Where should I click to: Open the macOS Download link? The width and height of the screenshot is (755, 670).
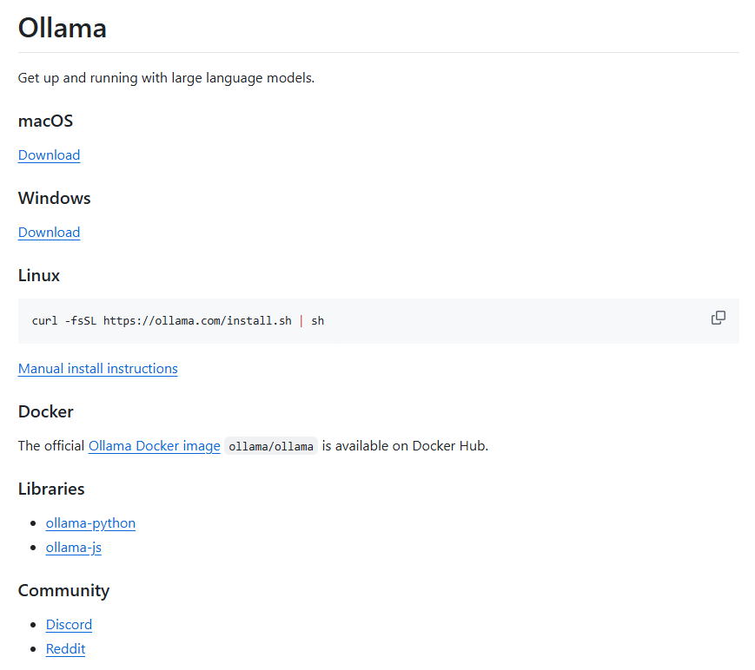tap(50, 155)
